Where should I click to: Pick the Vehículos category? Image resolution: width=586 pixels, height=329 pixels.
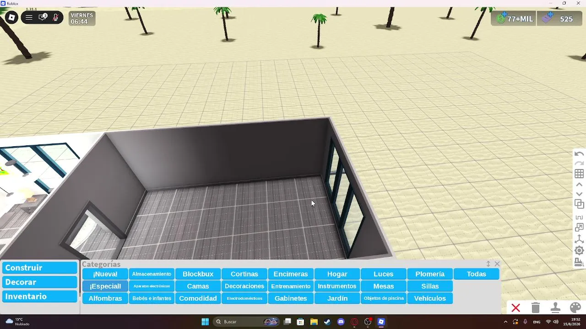click(x=430, y=298)
